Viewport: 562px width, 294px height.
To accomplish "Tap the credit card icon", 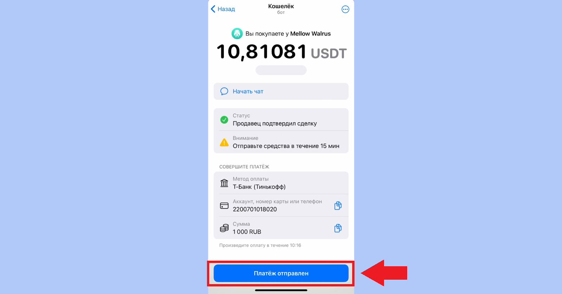I will pyautogui.click(x=224, y=206).
